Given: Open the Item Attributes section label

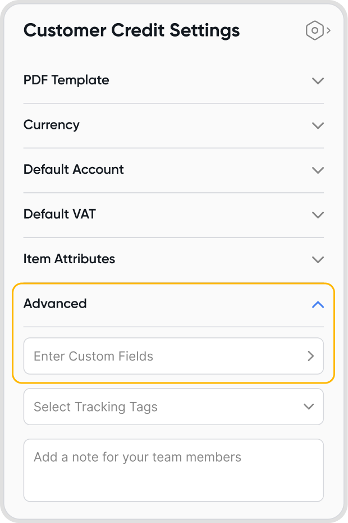Looking at the screenshot, I should pyautogui.click(x=69, y=259).
